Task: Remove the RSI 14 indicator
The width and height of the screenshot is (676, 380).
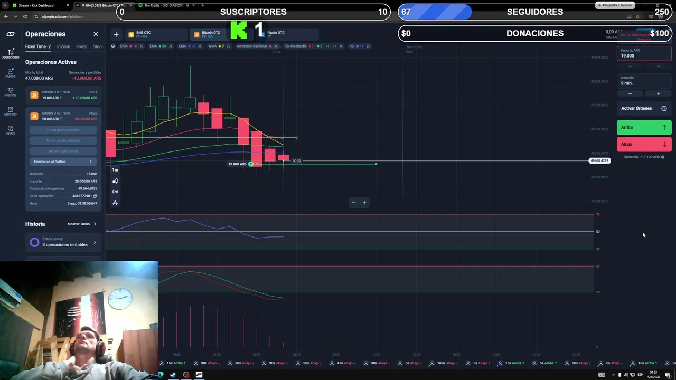Action: (x=368, y=46)
